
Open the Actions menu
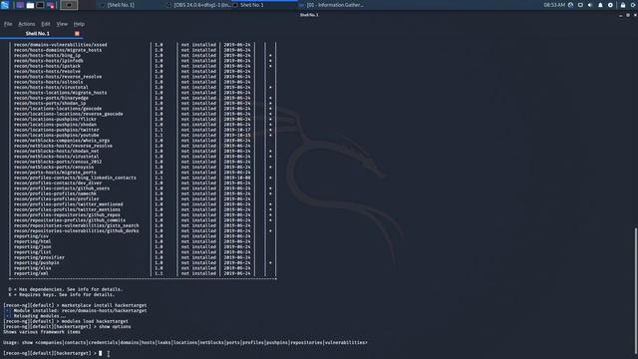pyautogui.click(x=27, y=24)
